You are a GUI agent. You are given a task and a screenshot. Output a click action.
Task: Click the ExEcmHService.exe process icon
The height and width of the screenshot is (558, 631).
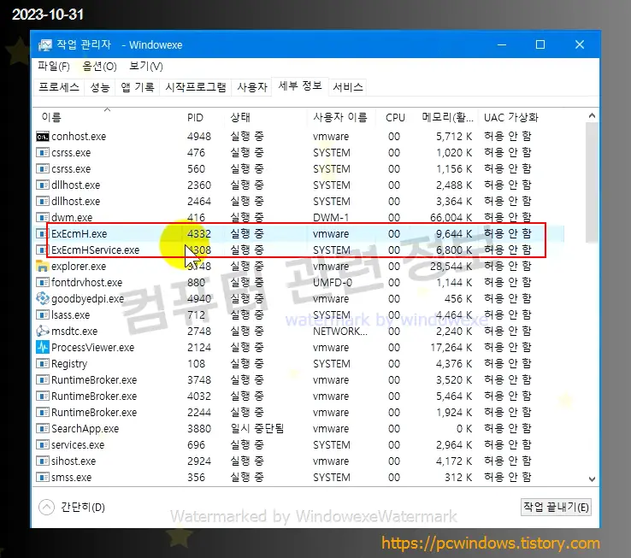click(x=42, y=250)
